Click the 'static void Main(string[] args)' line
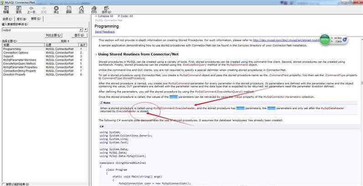Viewport: 363px width, 186px height. click(x=137, y=176)
